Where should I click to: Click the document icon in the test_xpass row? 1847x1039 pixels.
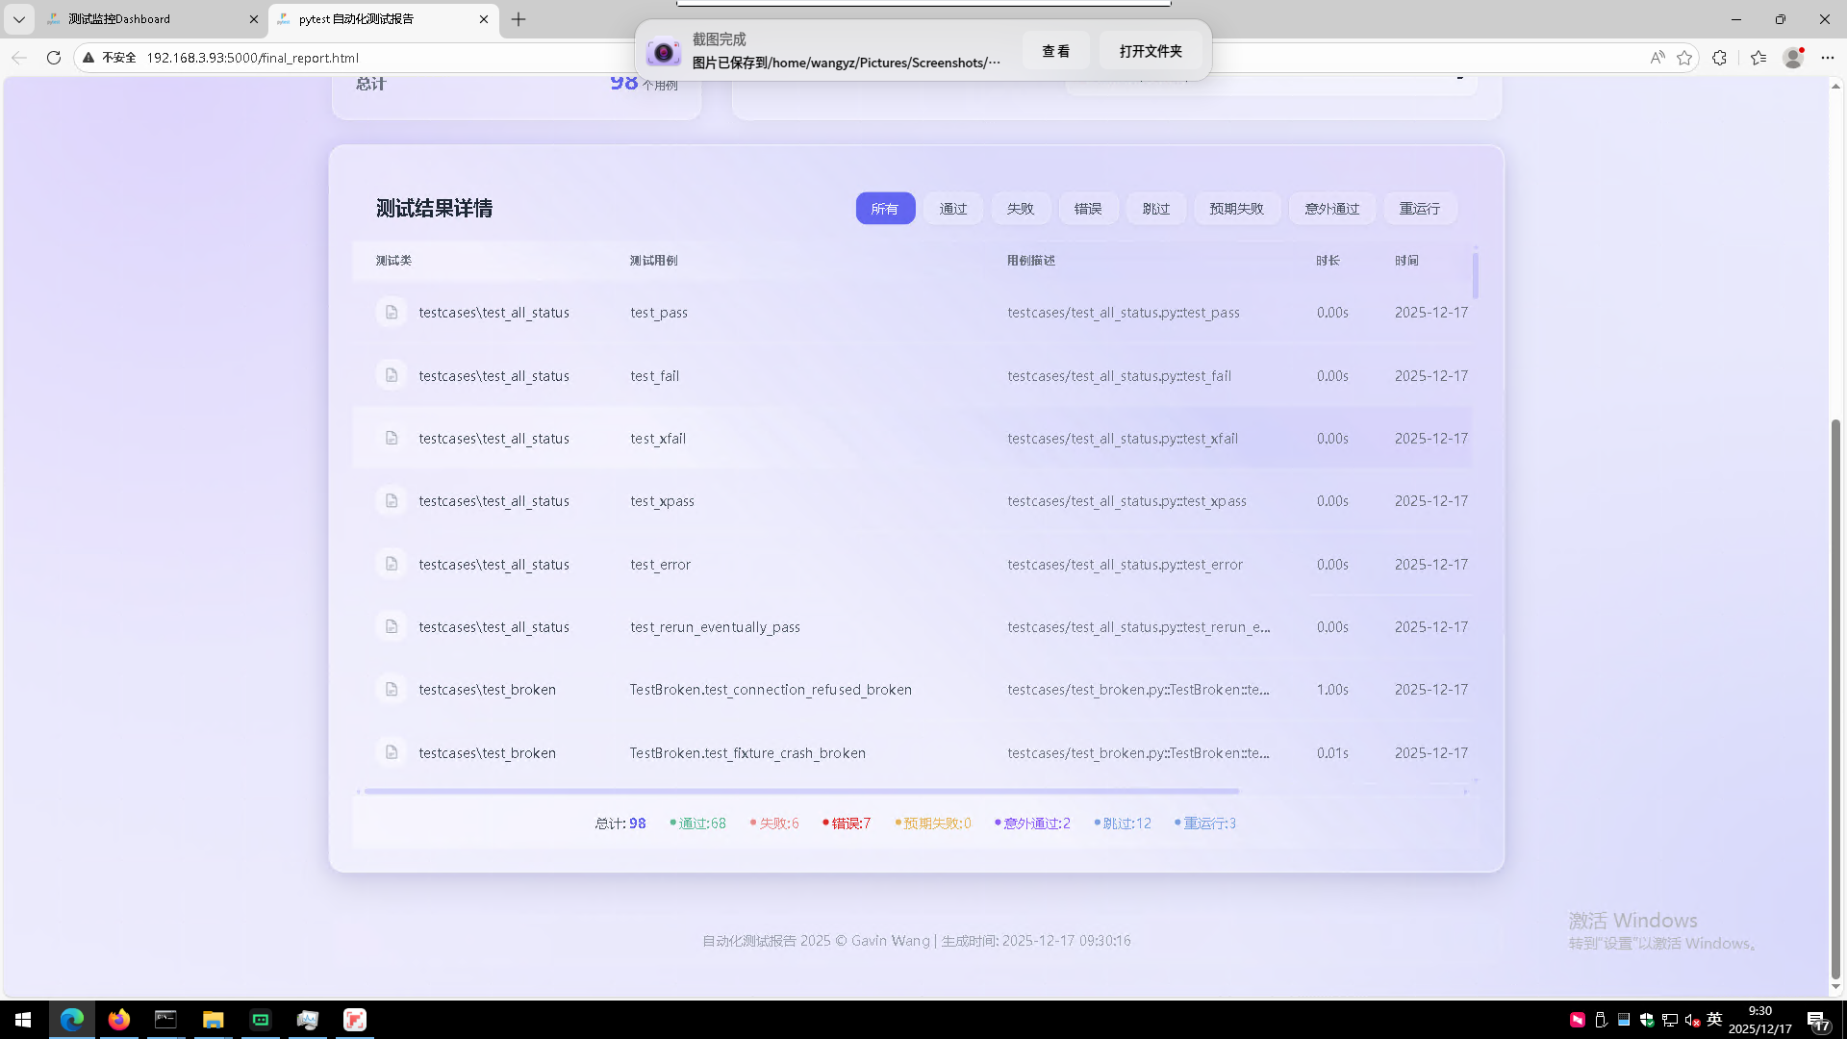(x=392, y=501)
